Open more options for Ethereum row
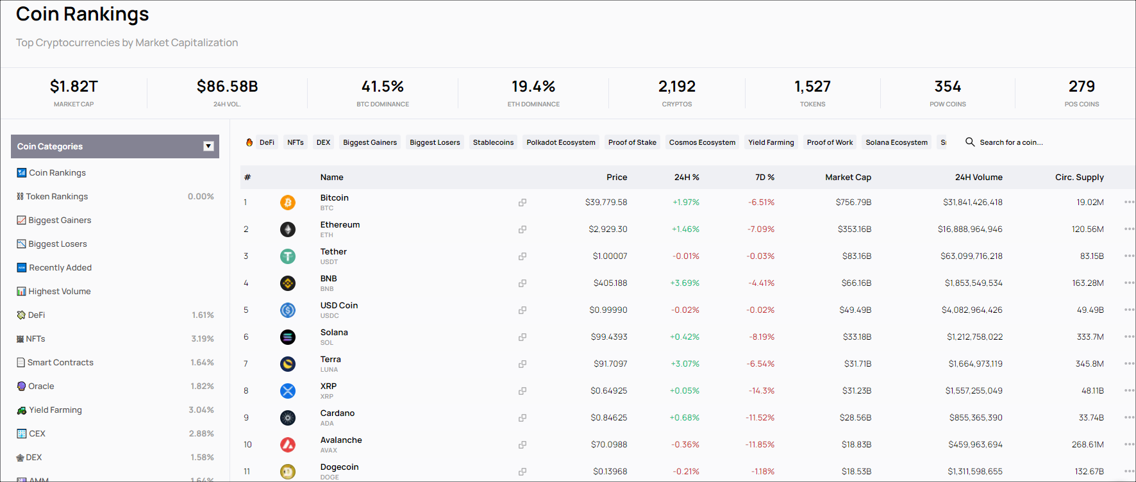Screen dimensions: 1136x482 tap(1129, 229)
